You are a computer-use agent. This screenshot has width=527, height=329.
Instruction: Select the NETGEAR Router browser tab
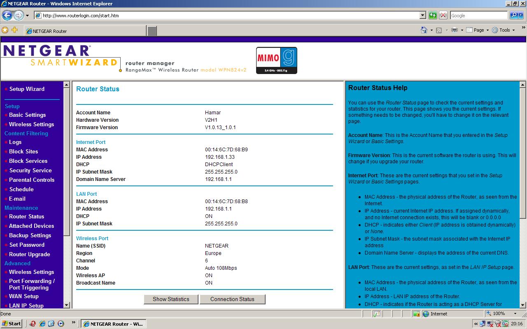(x=85, y=31)
